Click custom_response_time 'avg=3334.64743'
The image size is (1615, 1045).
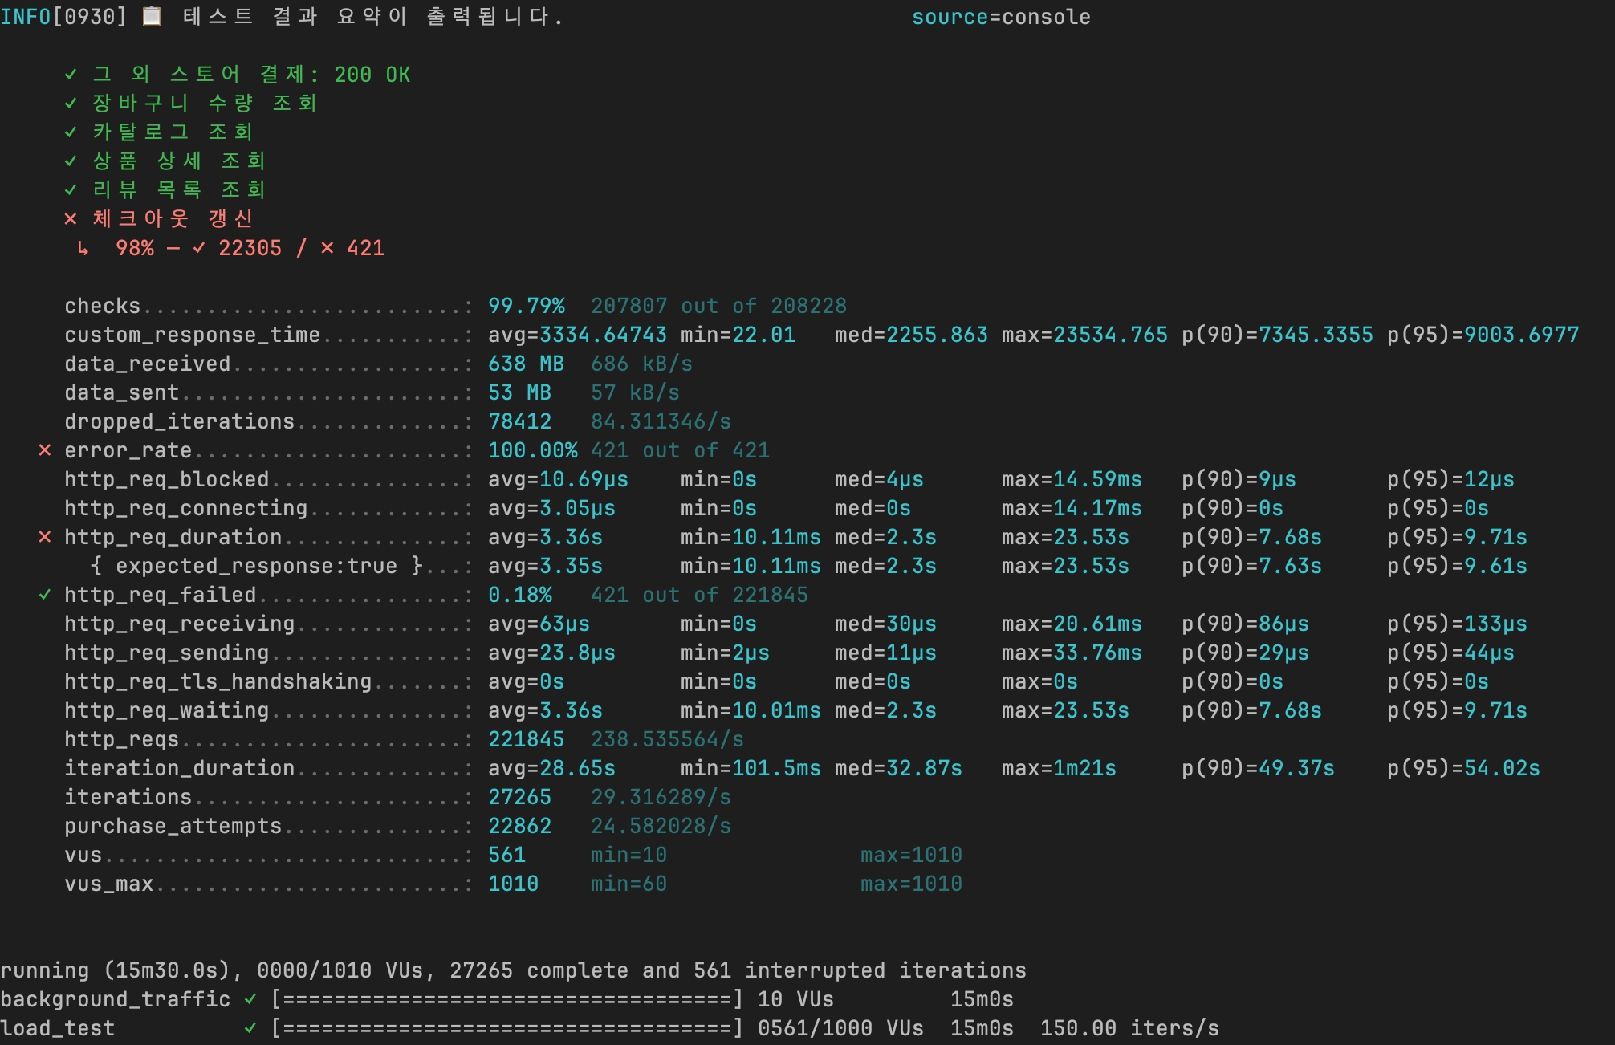[577, 335]
